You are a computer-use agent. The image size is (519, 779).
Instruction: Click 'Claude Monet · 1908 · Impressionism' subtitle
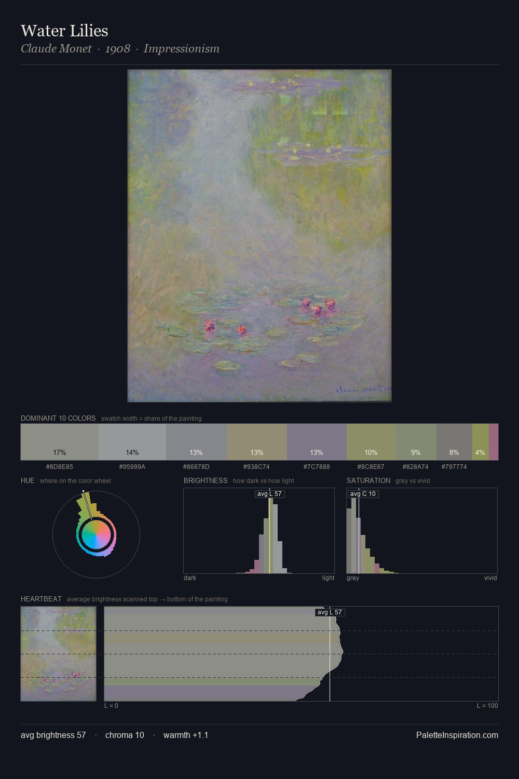coord(120,49)
